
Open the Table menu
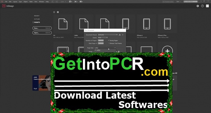click(31, 1)
